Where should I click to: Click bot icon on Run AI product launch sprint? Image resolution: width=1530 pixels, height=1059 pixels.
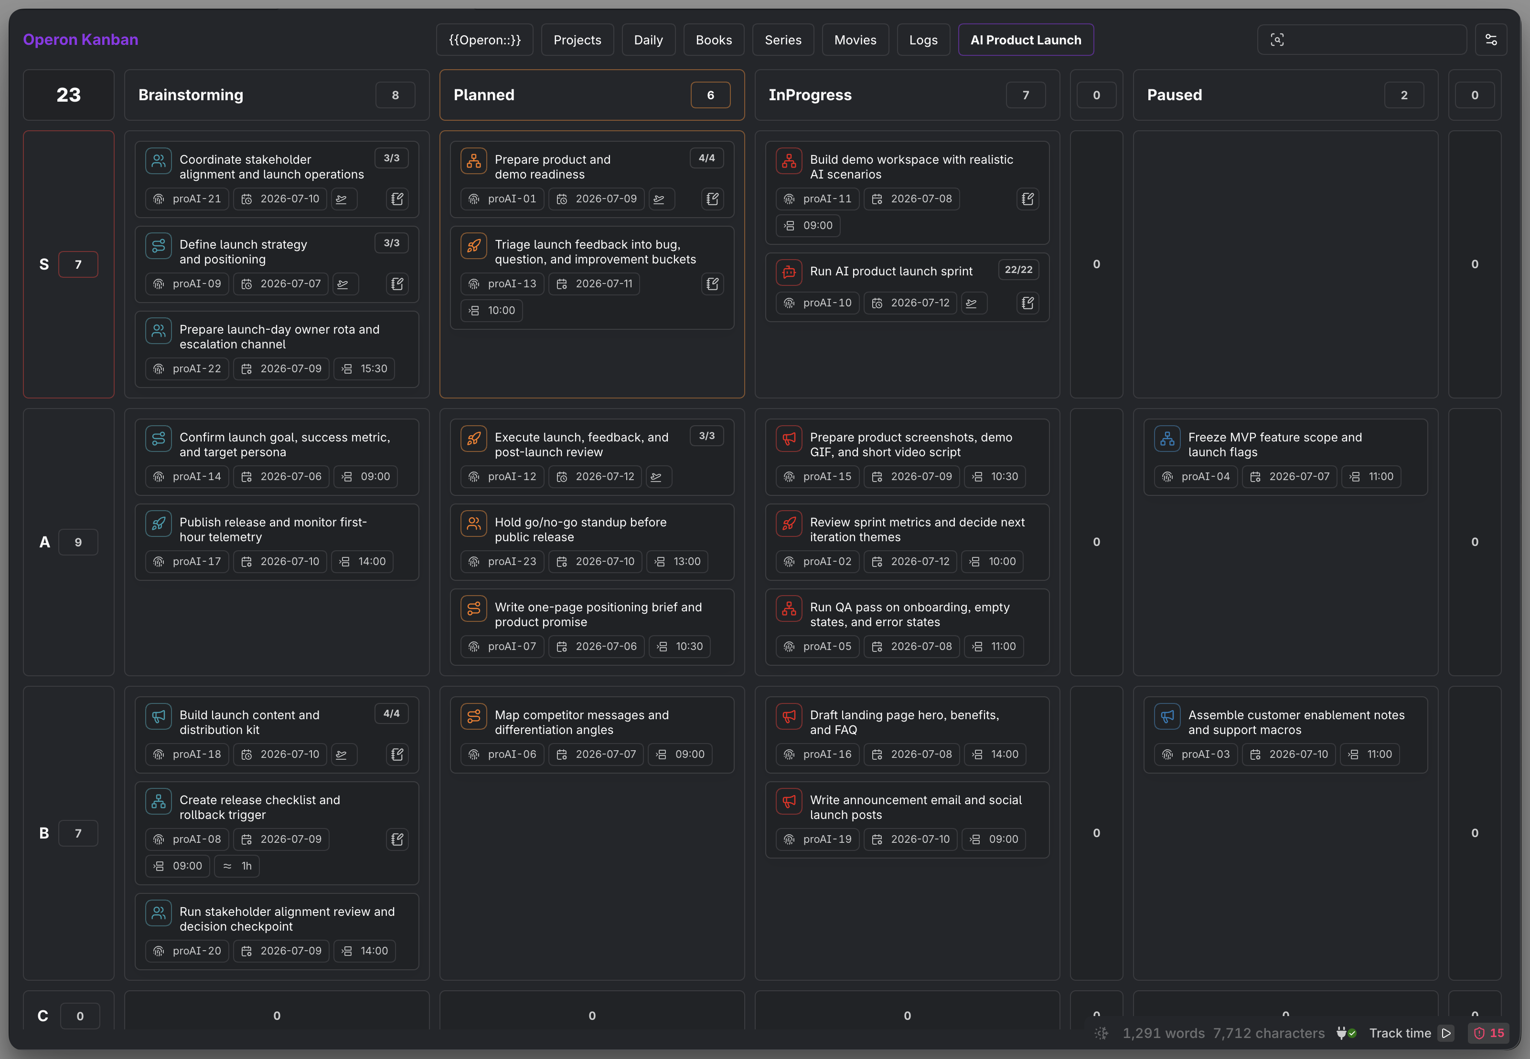(789, 272)
